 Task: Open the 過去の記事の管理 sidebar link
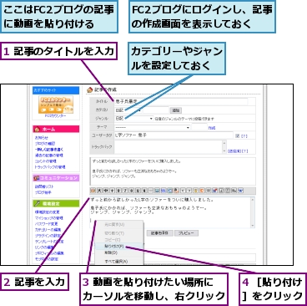click(x=49, y=156)
